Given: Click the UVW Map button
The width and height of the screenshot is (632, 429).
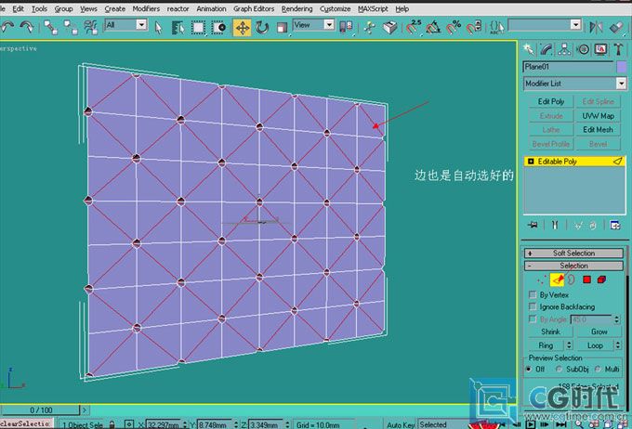Looking at the screenshot, I should tap(598, 116).
